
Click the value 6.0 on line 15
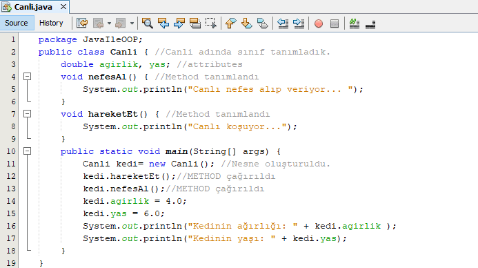pyautogui.click(x=152, y=213)
